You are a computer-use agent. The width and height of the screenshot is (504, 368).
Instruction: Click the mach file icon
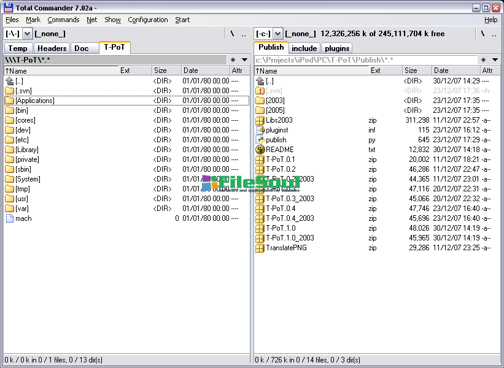coord(9,218)
